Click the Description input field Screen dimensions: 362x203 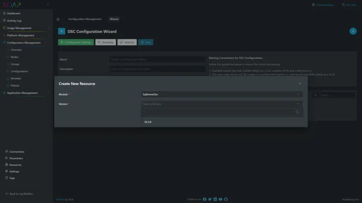point(157,69)
